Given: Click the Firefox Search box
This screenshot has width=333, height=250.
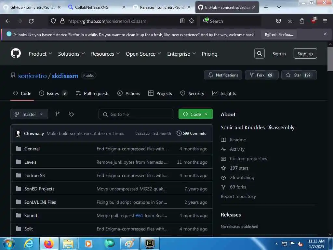Looking at the screenshot, I should [231, 21].
